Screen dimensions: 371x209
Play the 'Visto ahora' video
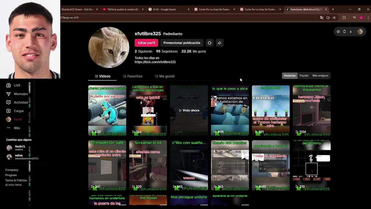pyautogui.click(x=189, y=110)
